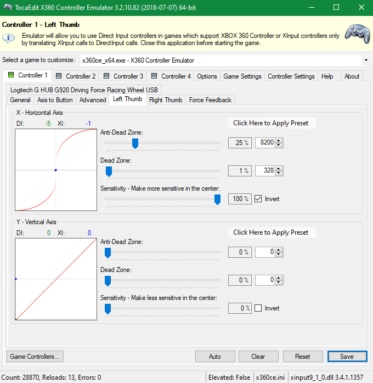The width and height of the screenshot is (373, 383).
Task: Toggle X axis Invert checkbox
Action: pos(258,198)
